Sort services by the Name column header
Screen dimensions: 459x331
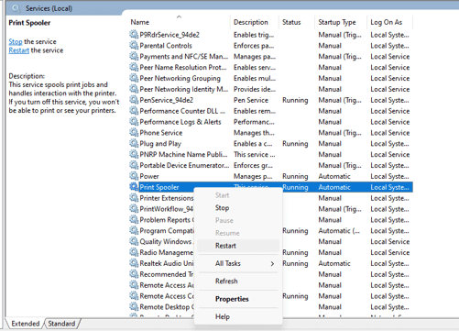(x=180, y=22)
